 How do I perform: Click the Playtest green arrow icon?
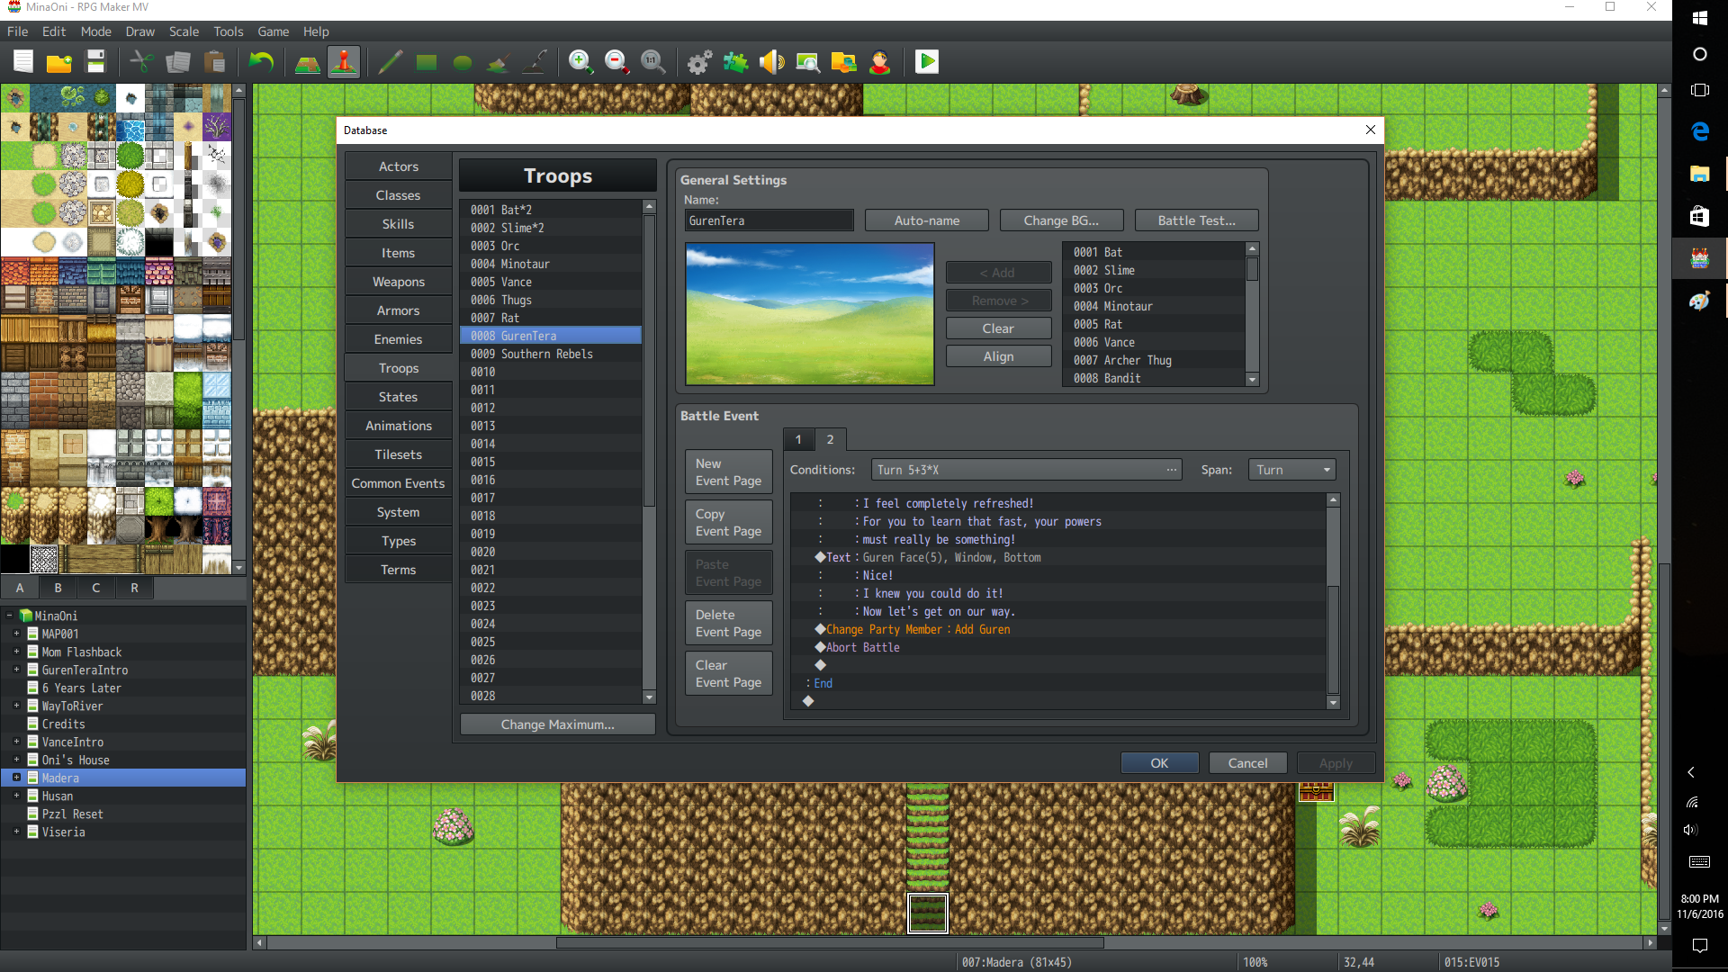[926, 62]
